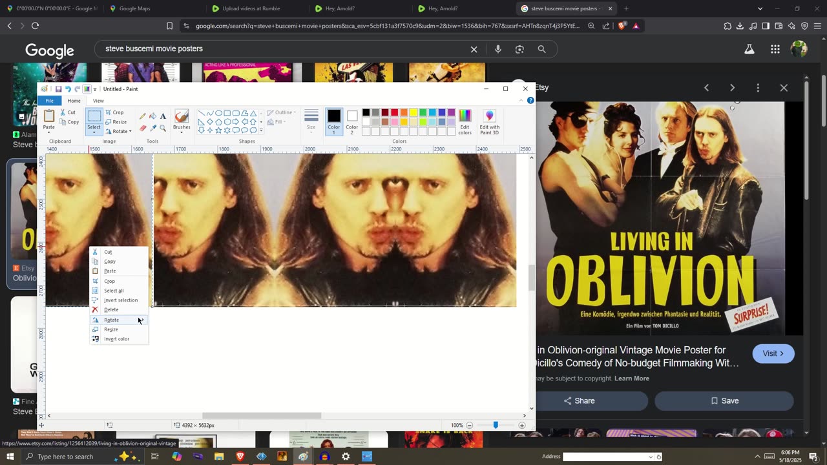827x465 pixels.
Task: Set Color 1 as the active color
Action: [333, 121]
